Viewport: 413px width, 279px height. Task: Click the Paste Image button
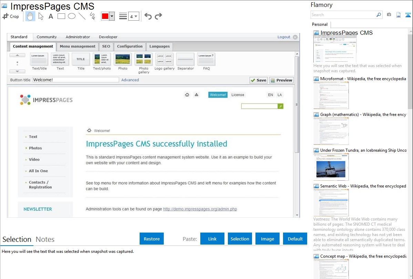point(267,239)
